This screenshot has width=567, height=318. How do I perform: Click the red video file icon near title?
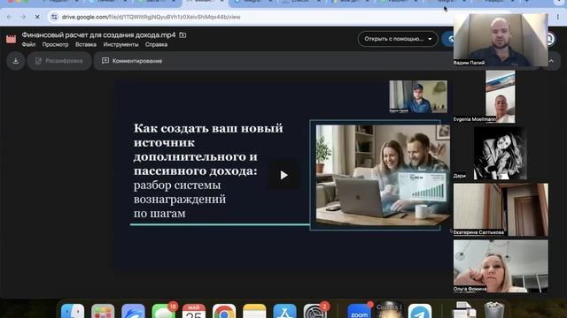point(12,39)
